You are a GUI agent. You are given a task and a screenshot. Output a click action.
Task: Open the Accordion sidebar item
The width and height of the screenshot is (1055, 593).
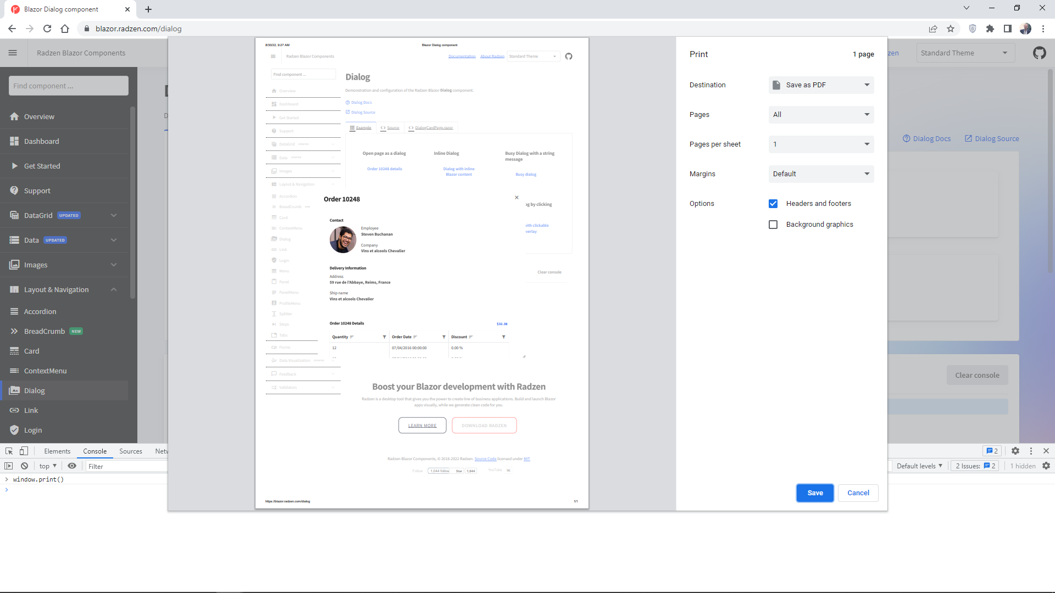tap(64, 311)
